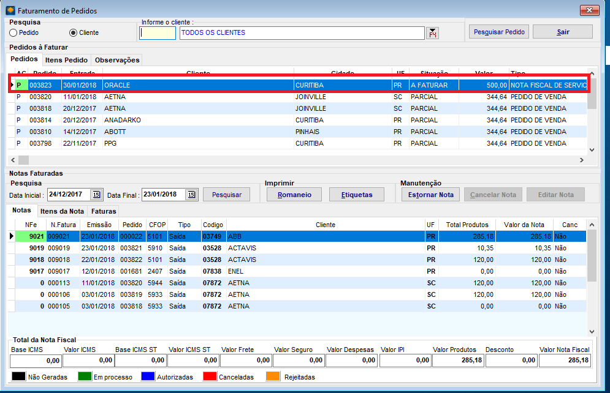This screenshot has width=610, height=393.
Task: Click the Valor Produtos total field
Action: pyautogui.click(x=457, y=361)
